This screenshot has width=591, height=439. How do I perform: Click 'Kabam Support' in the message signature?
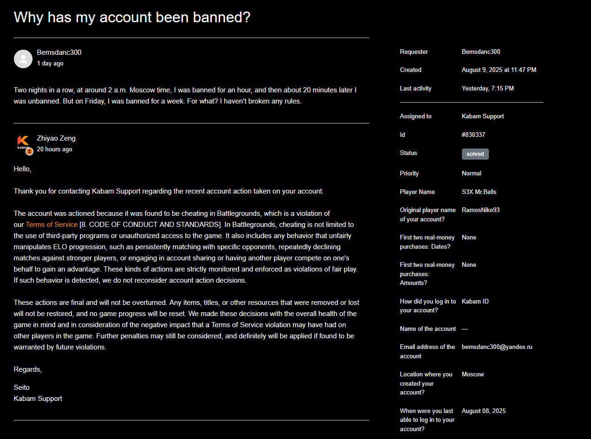coord(38,399)
